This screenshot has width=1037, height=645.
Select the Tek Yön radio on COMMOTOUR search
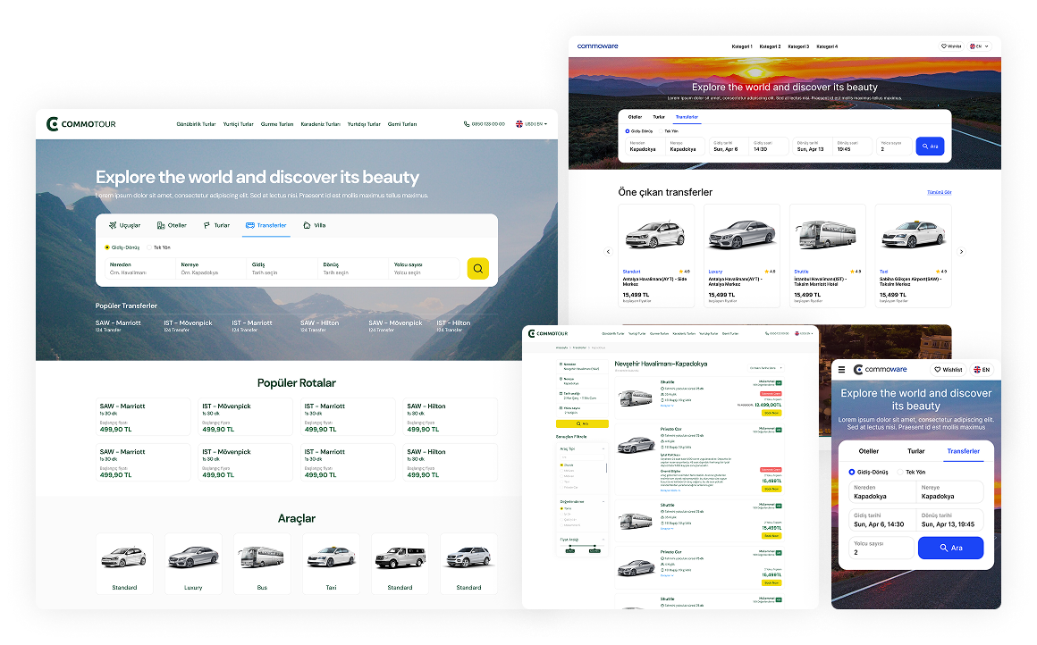[150, 247]
